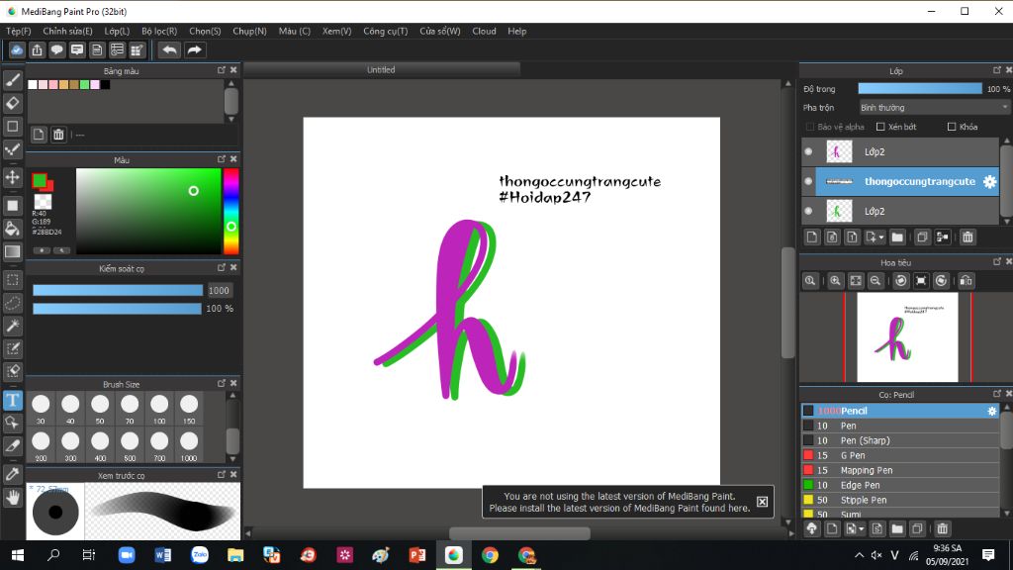Open the Lớp(L) menu
This screenshot has height=570, width=1013.
pos(117,31)
